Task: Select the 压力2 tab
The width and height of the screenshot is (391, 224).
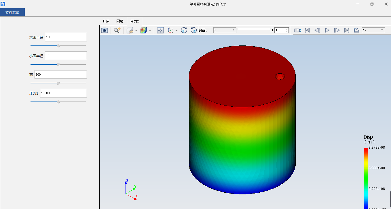Action: tap(134, 21)
